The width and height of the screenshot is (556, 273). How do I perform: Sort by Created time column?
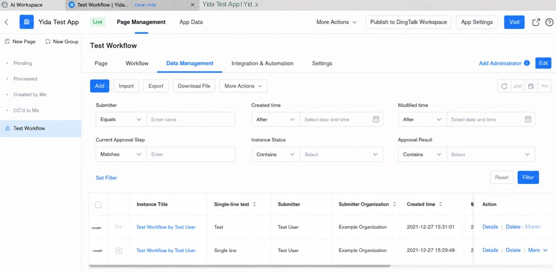click(x=440, y=204)
